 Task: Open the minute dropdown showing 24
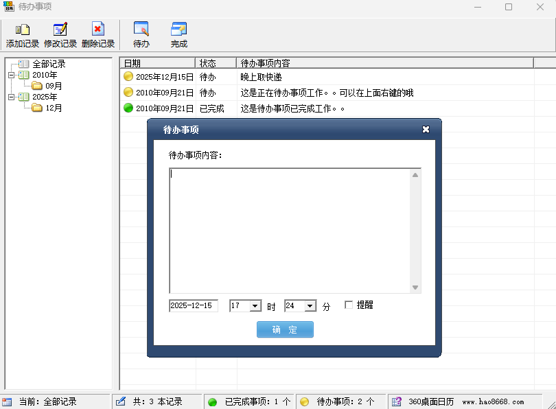pos(310,306)
